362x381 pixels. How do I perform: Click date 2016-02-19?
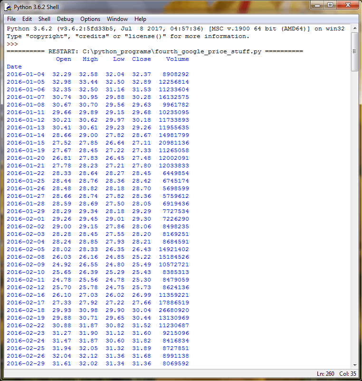pos(26,318)
